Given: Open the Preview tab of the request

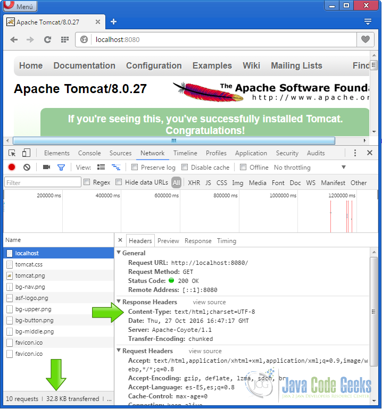Looking at the screenshot, I should click(168, 241).
